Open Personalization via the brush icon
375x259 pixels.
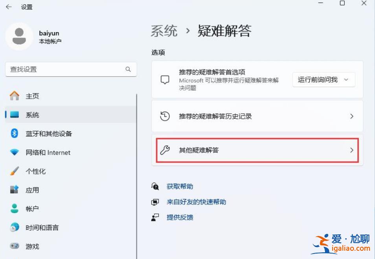pos(15,171)
